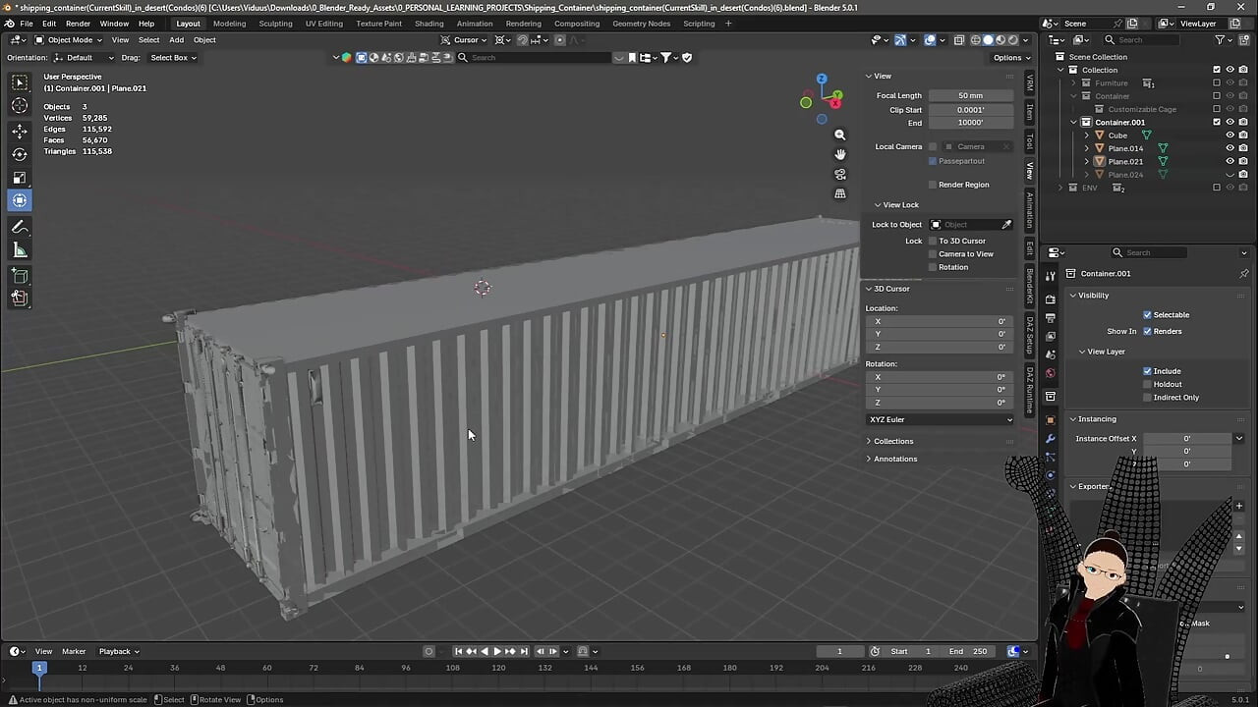Choose the Measure ruler tool
Image resolution: width=1258 pixels, height=707 pixels.
pyautogui.click(x=20, y=250)
